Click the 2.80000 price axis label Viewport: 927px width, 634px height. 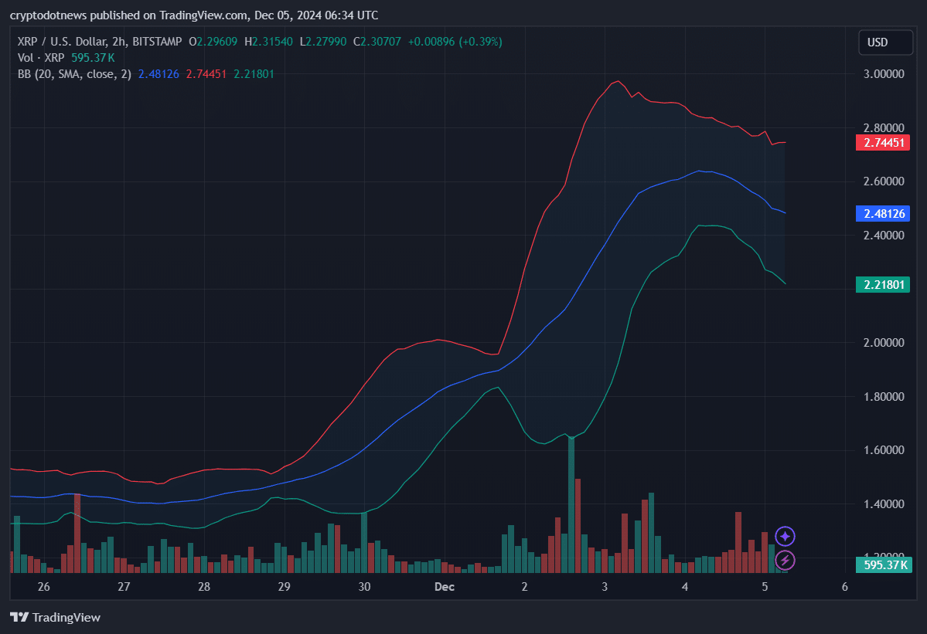(x=884, y=128)
